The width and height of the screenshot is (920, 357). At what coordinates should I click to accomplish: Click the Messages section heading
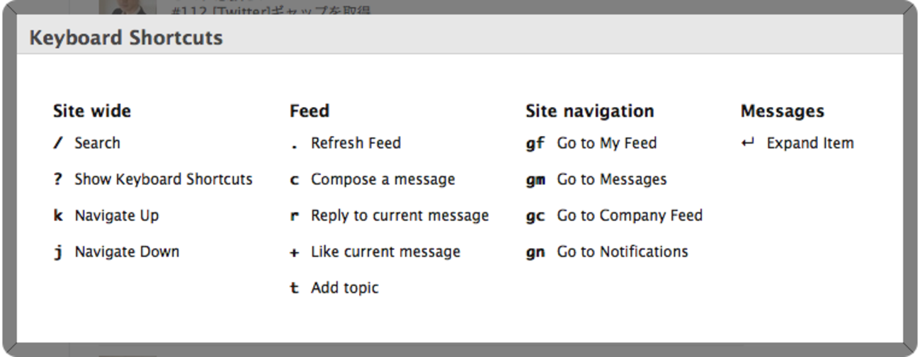(x=782, y=111)
